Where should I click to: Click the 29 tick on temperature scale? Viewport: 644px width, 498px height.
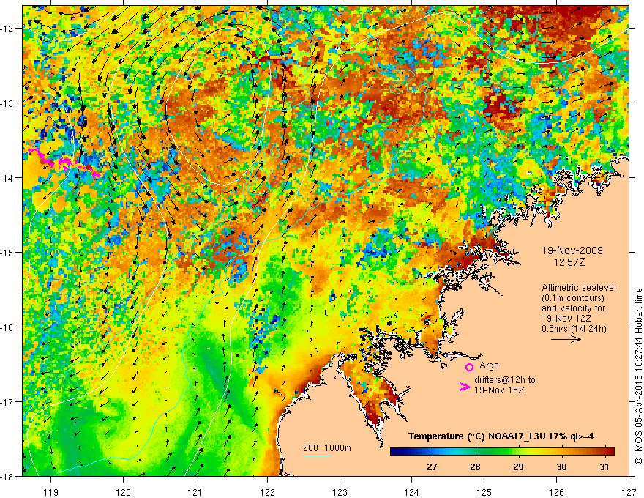pyautogui.click(x=518, y=467)
